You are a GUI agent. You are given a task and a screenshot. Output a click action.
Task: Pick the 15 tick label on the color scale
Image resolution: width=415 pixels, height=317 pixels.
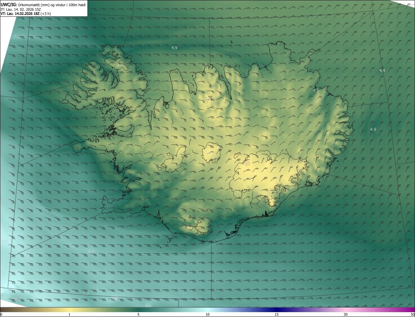(277, 314)
